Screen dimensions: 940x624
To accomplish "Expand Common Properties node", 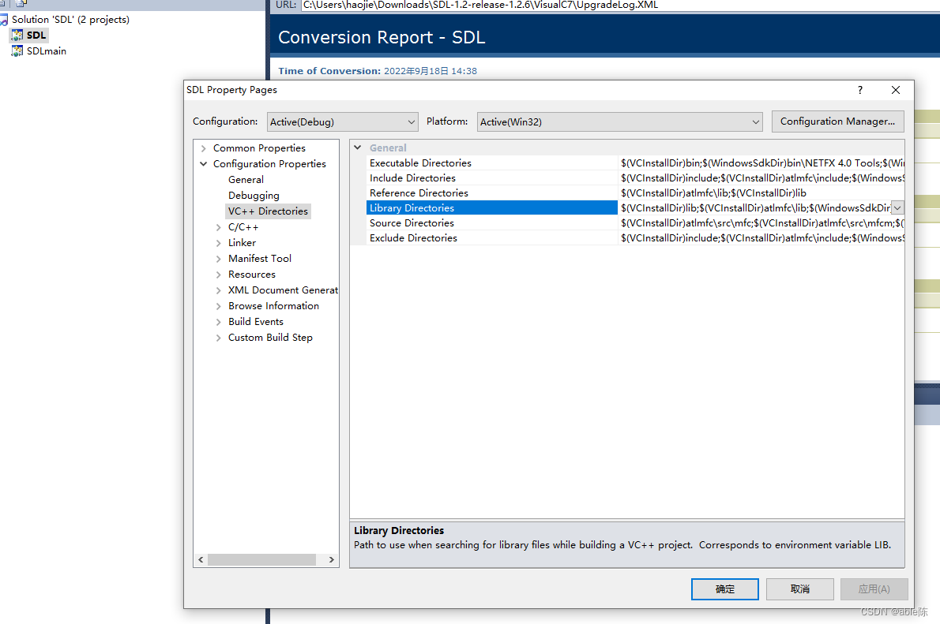I will [204, 148].
